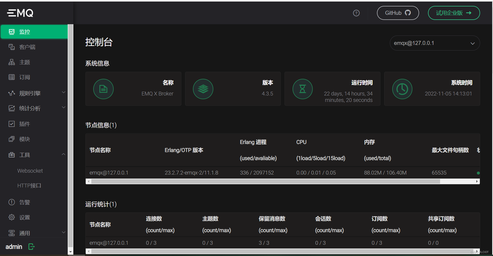Screen dimensions: 493x256
Task: Click the rule engine icon beside 规则引擎
Action: (x=12, y=93)
